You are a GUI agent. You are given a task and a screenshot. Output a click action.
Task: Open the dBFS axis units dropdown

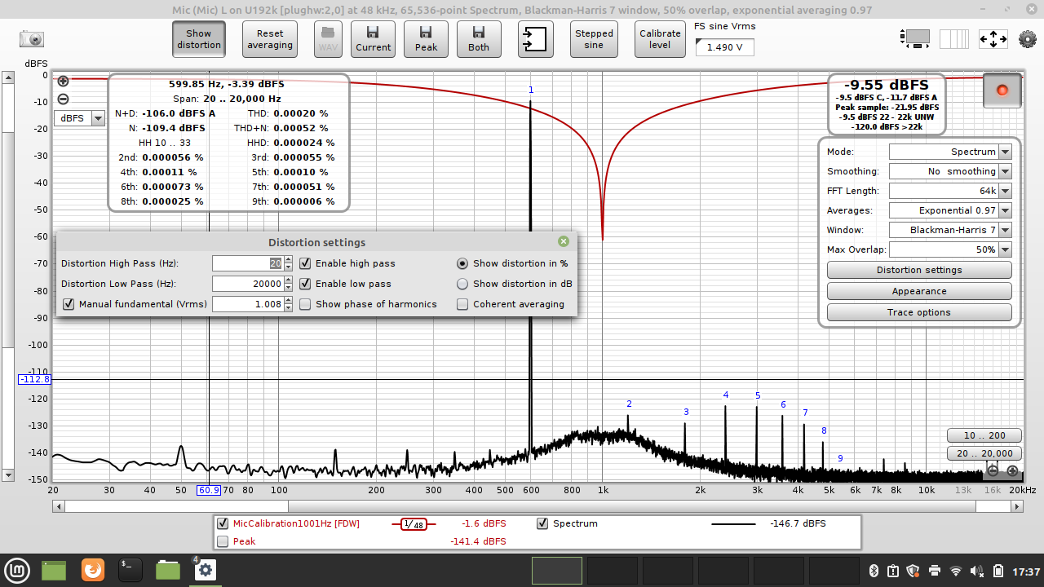tap(80, 118)
